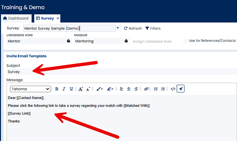Decrease the font size
This screenshot has height=142, width=237.
click(88, 89)
